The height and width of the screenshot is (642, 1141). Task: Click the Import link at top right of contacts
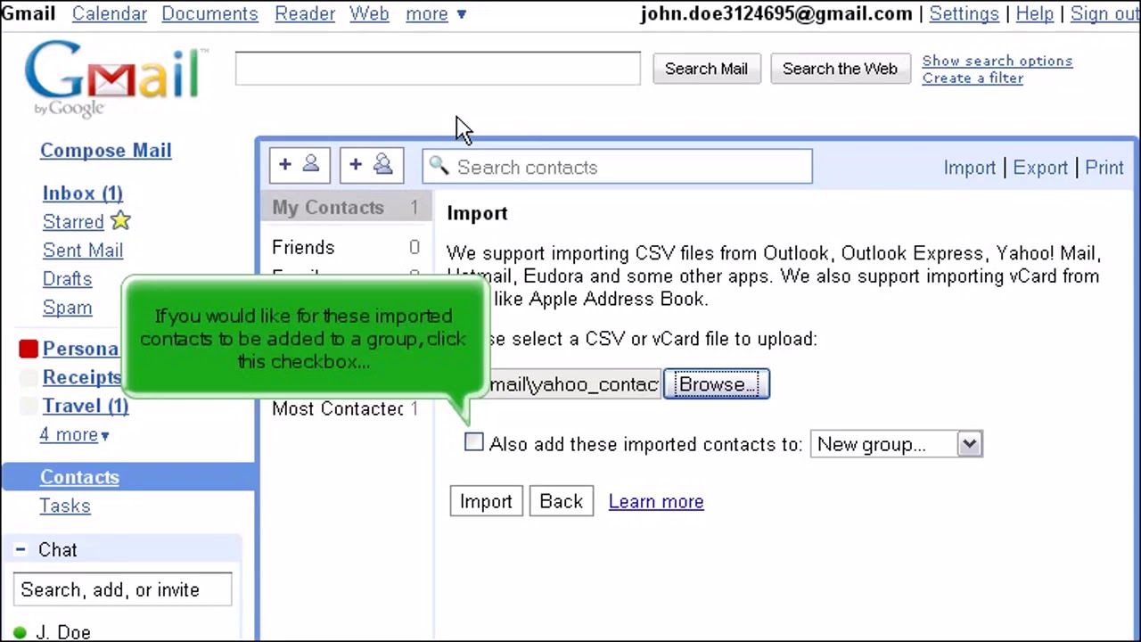coord(969,168)
